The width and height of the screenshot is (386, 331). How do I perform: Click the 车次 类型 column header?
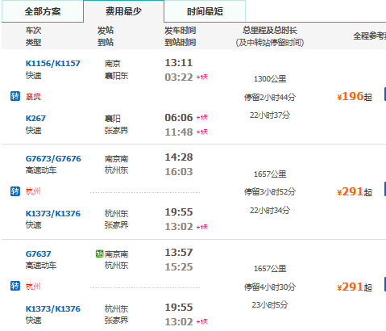pos(33,36)
